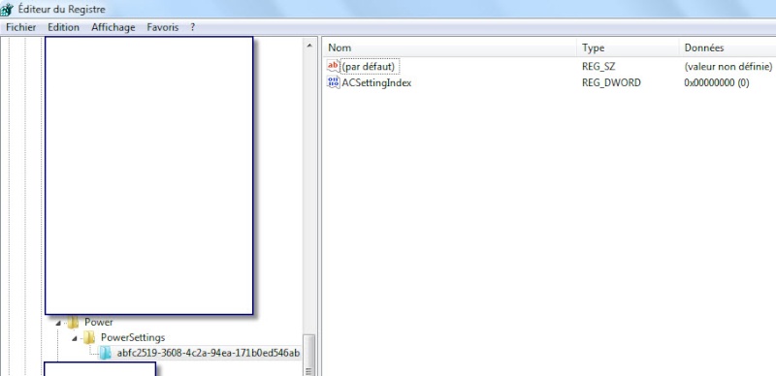This screenshot has width=776, height=376.
Task: Open the Edition menu
Action: pyautogui.click(x=63, y=28)
